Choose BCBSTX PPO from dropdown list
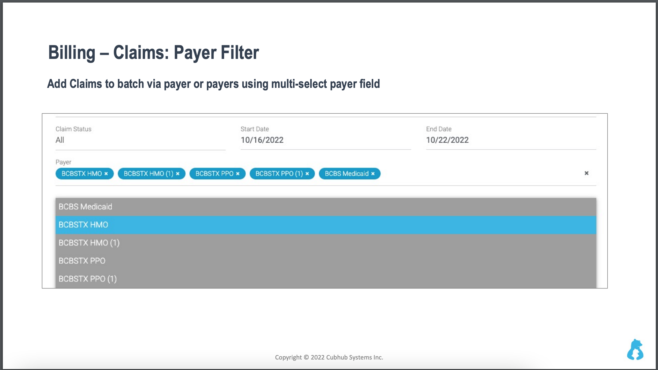The width and height of the screenshot is (658, 370). pos(326,261)
